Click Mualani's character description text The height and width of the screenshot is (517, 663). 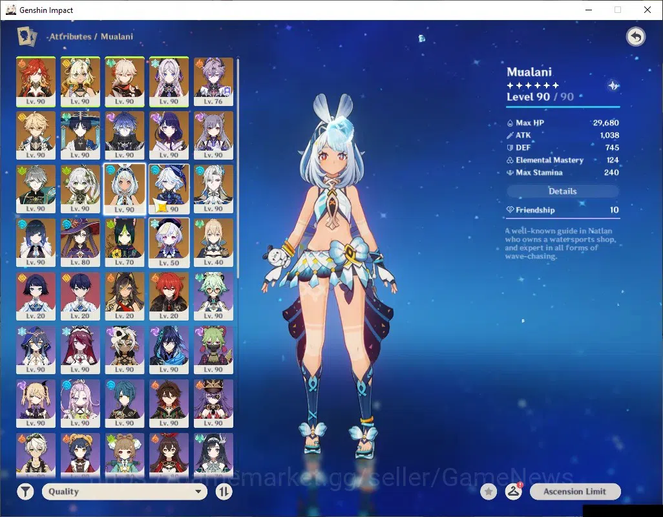(x=560, y=244)
